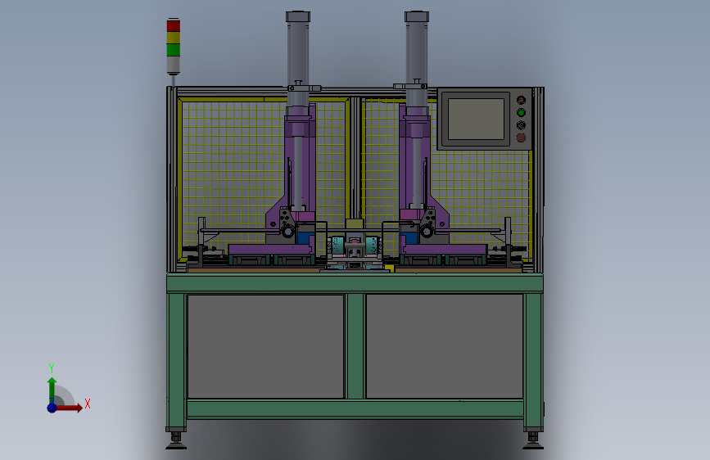This screenshot has height=460, width=710.
Task: Click the 'Y' axis label text
Action: 52,368
